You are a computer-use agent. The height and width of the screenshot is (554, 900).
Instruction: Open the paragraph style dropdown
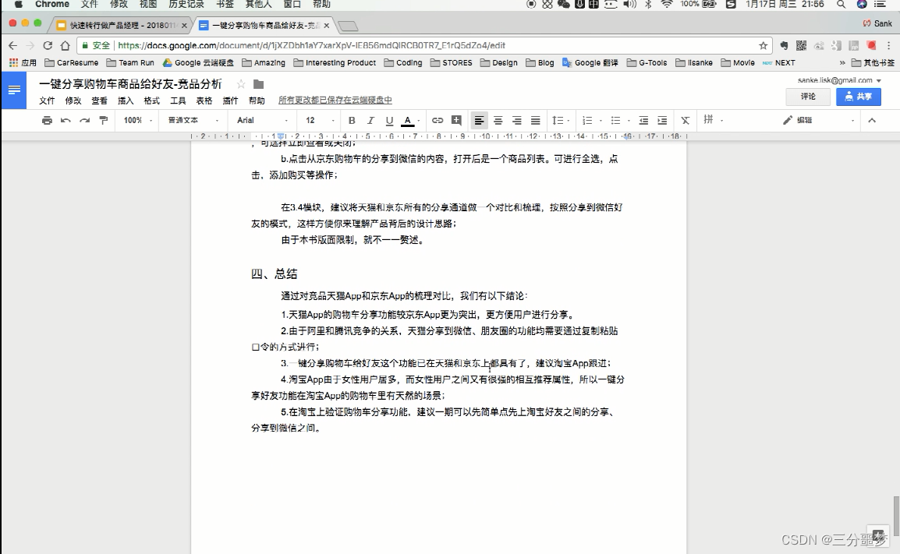click(193, 121)
